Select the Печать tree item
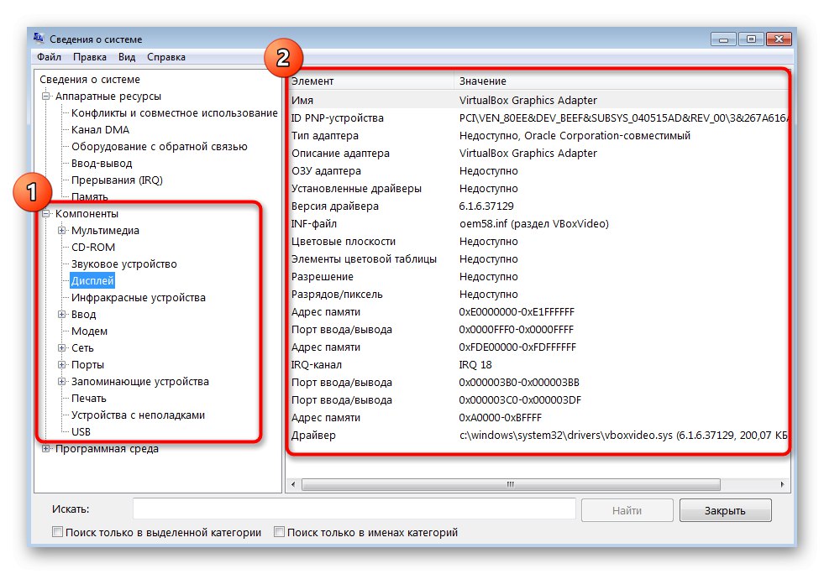Image resolution: width=824 pixels, height=574 pixels. [89, 398]
